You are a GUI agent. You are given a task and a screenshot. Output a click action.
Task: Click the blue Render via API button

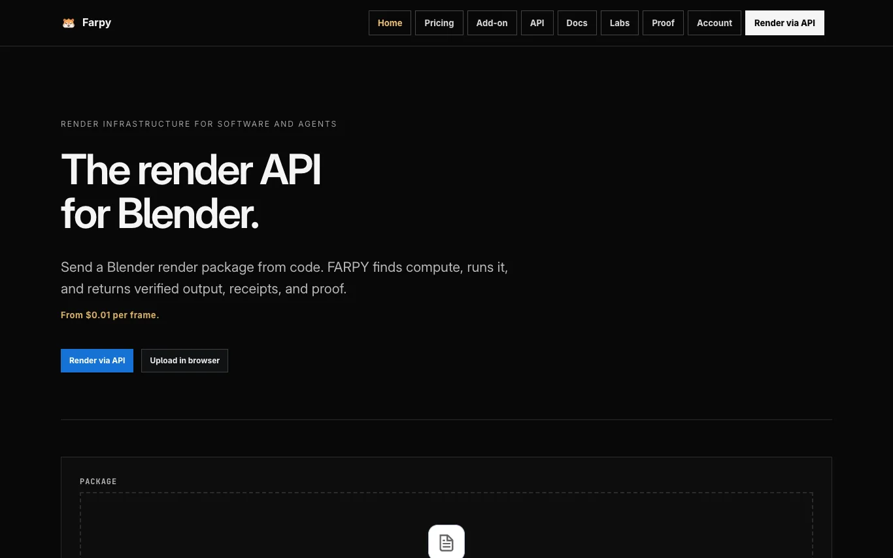click(x=97, y=361)
